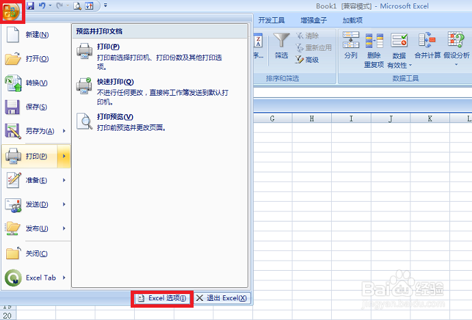Switch to 加载项 ribbon tab
This screenshot has height=320, width=472.
coord(352,20)
